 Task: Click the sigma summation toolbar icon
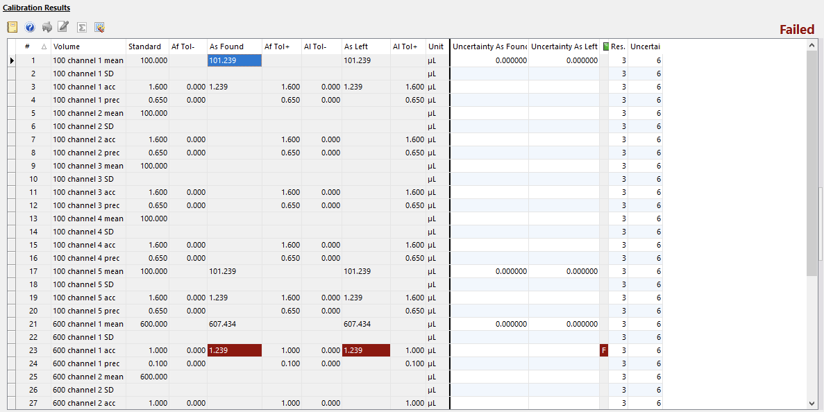(x=82, y=27)
